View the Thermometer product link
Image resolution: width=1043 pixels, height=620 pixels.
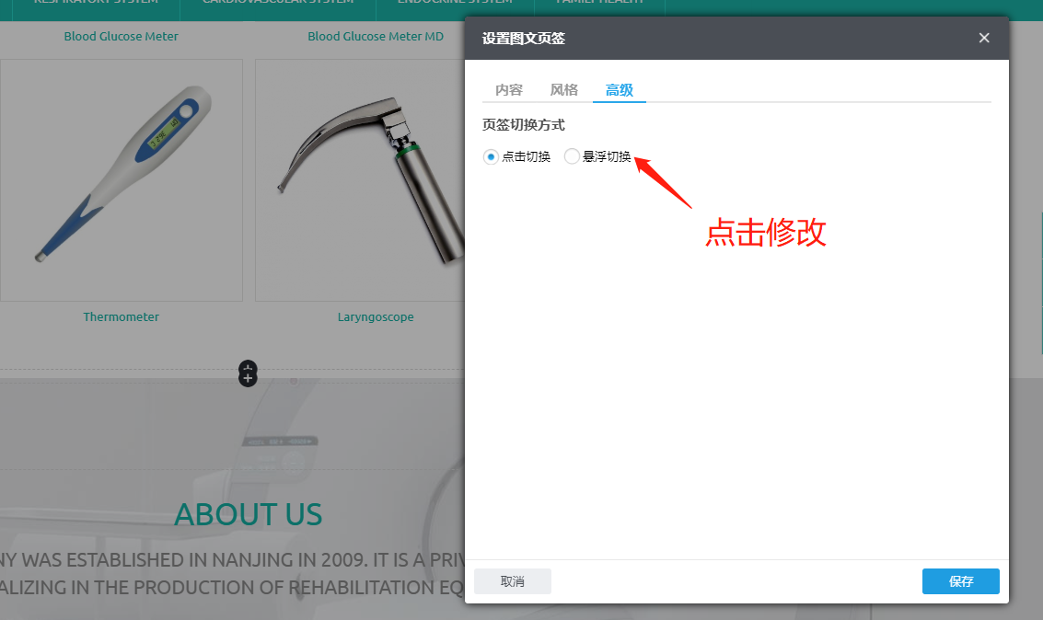[121, 316]
